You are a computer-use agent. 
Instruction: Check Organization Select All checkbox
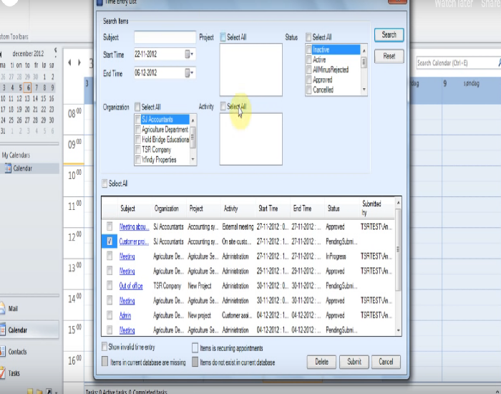coord(137,107)
